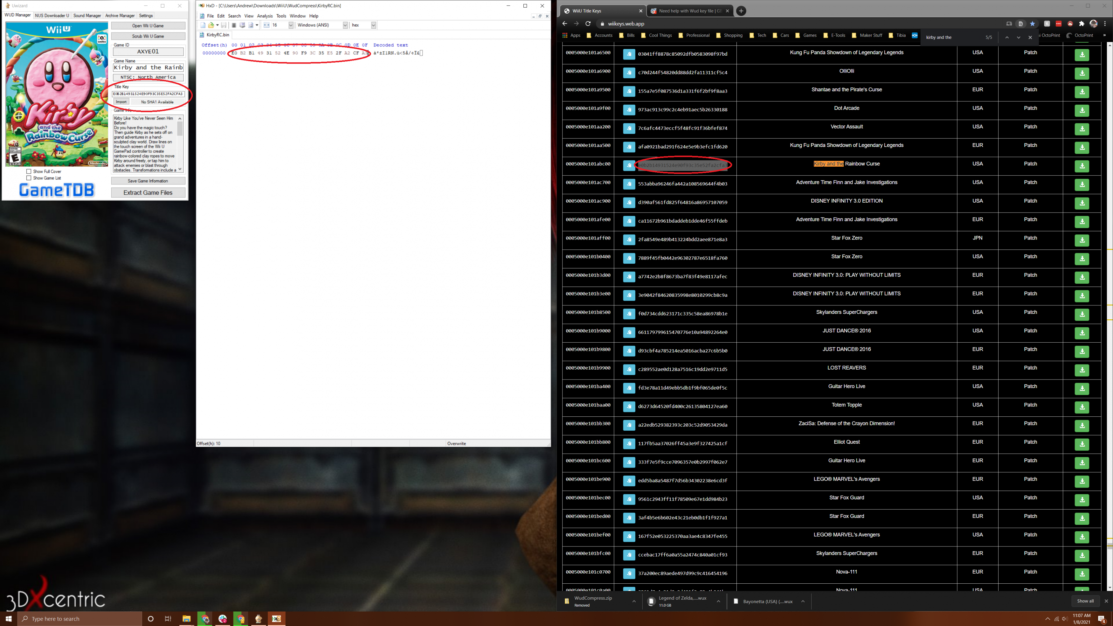Screen dimensions: 1113x626
Task: Show more bookmarks with the overflow chevron
Action: 1104,35
